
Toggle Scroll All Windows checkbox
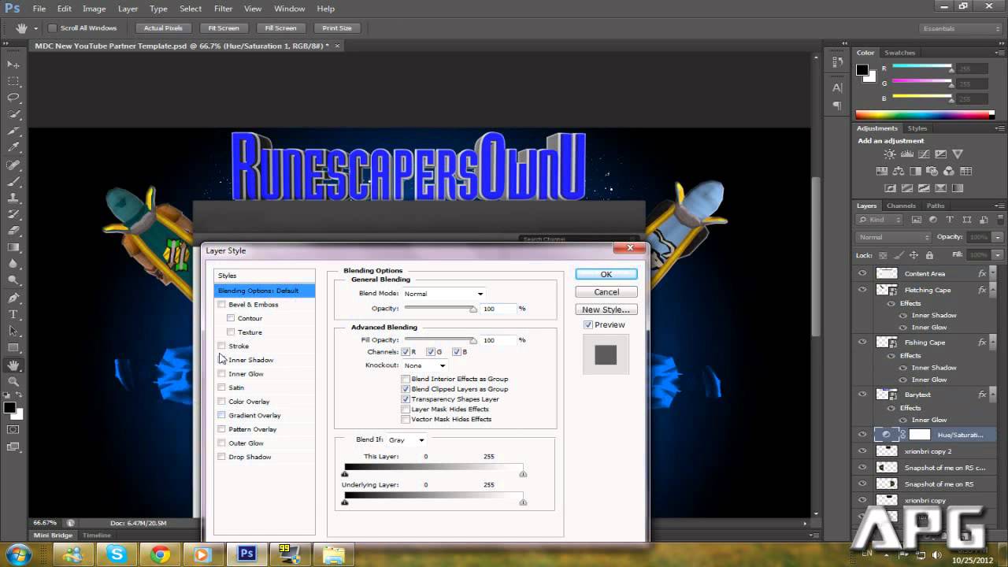pyautogui.click(x=53, y=28)
